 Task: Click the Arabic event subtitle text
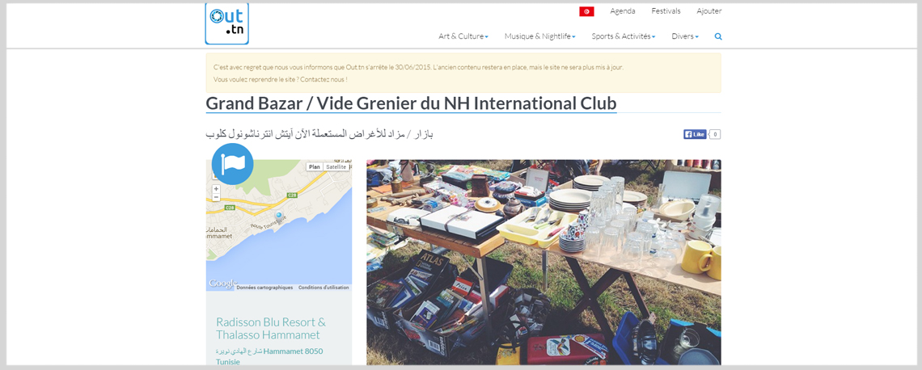319,134
